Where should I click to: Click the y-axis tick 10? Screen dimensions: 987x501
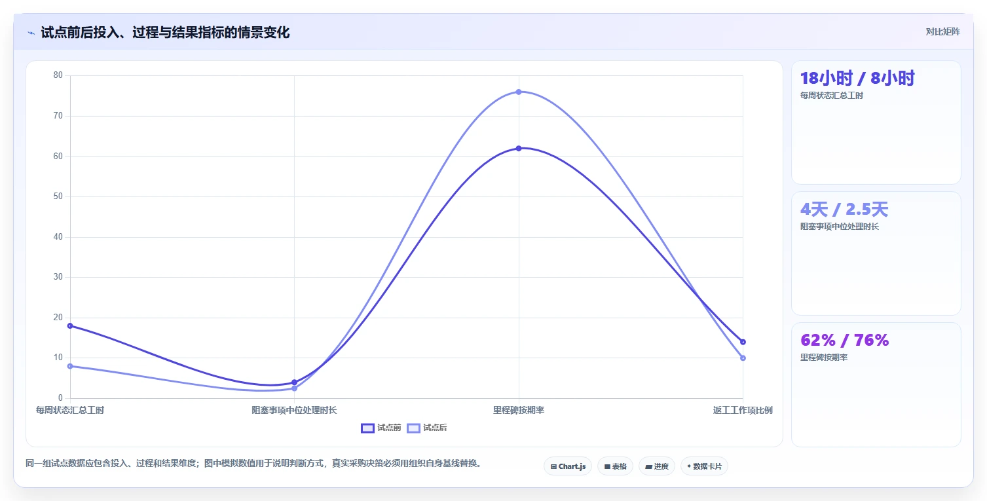[58, 358]
